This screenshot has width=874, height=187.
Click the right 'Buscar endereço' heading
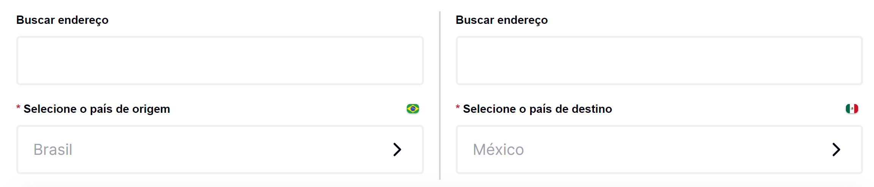(502, 20)
